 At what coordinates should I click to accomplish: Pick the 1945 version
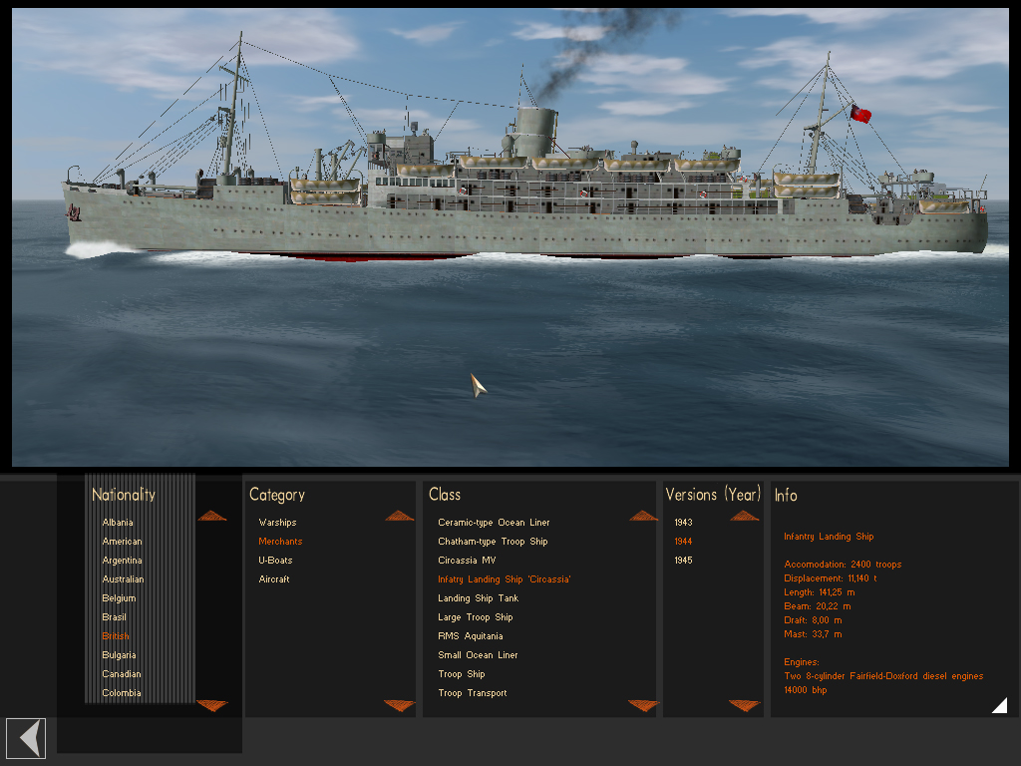pos(683,561)
